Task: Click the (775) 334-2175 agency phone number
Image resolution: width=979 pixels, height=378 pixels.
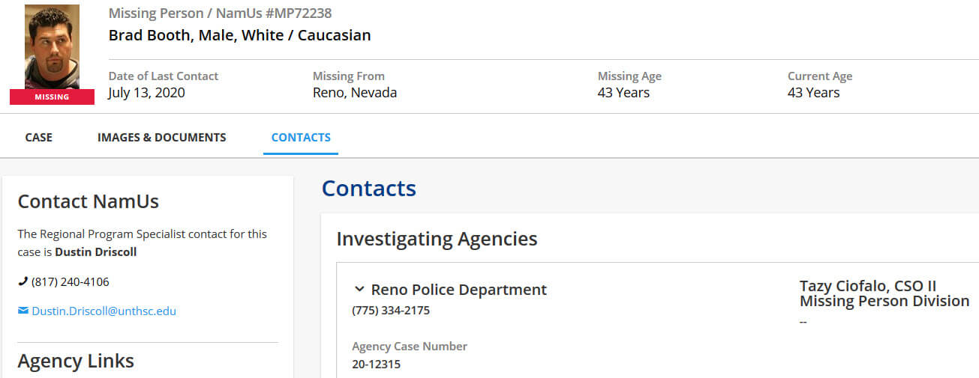Action: click(x=391, y=310)
